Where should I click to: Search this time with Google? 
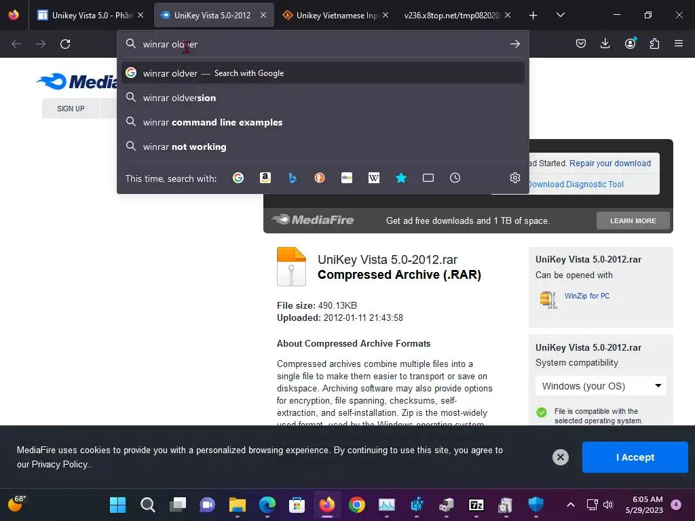pyautogui.click(x=238, y=178)
